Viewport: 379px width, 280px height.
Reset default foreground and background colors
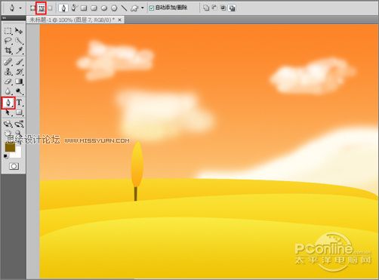tap(6, 156)
